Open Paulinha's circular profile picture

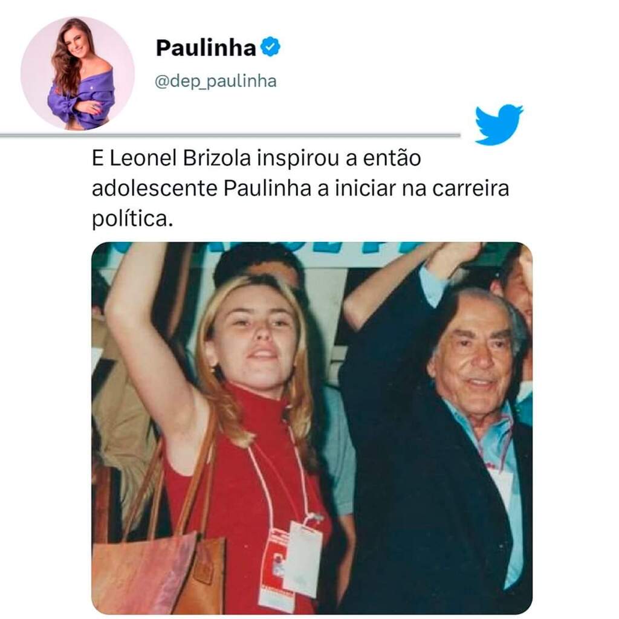coord(77,73)
